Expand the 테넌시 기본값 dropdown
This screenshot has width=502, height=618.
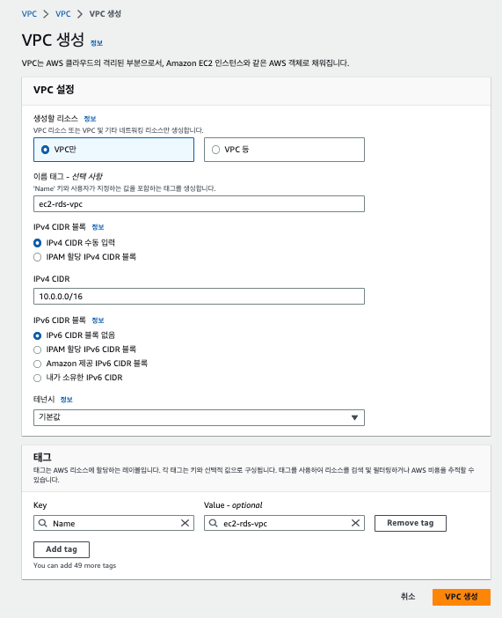tap(199, 417)
